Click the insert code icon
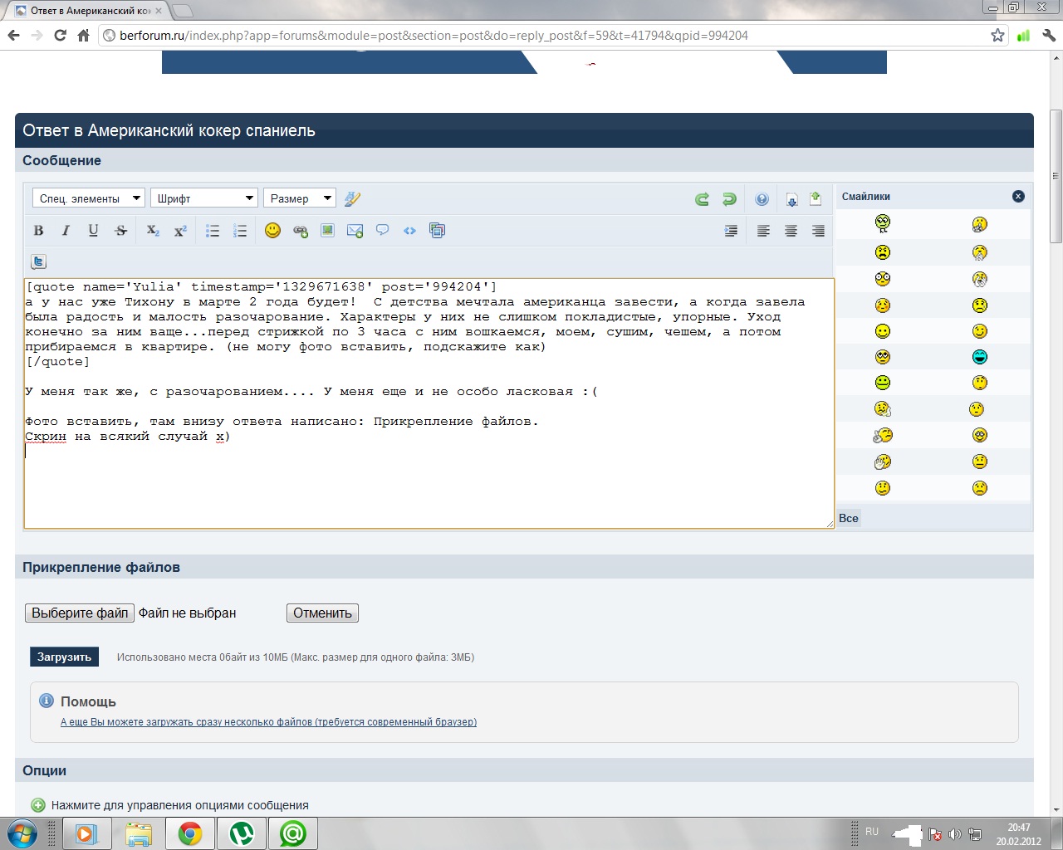 (x=409, y=231)
